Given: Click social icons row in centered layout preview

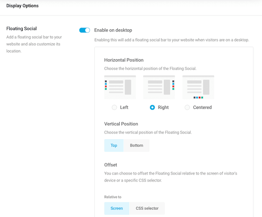Looking at the screenshot, I should (198, 98).
